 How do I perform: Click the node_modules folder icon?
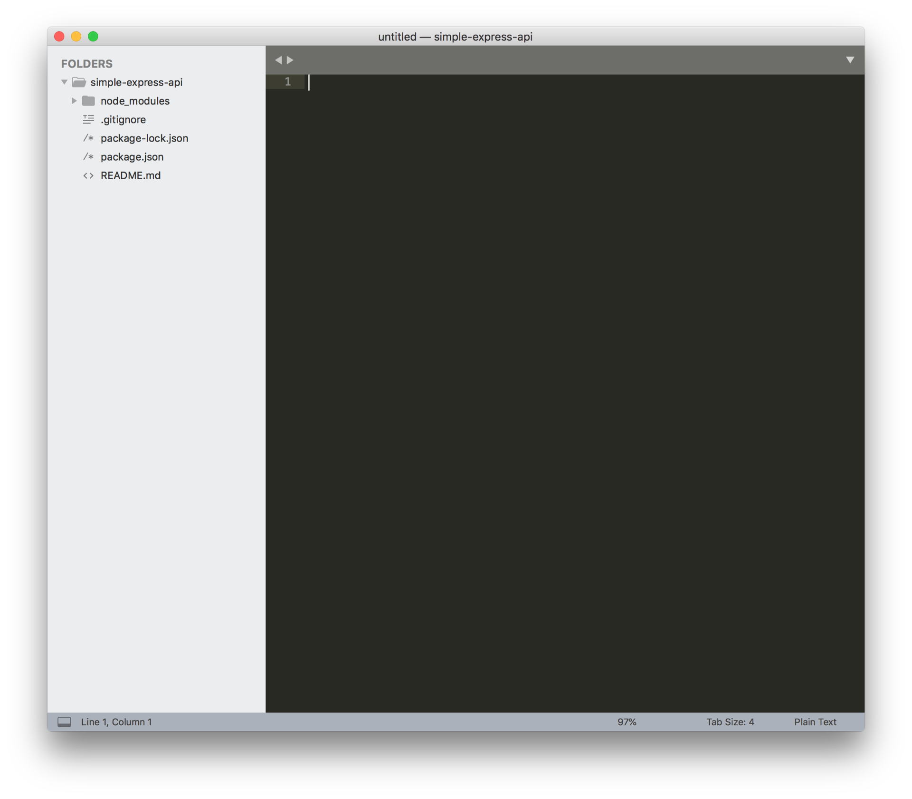tap(88, 101)
